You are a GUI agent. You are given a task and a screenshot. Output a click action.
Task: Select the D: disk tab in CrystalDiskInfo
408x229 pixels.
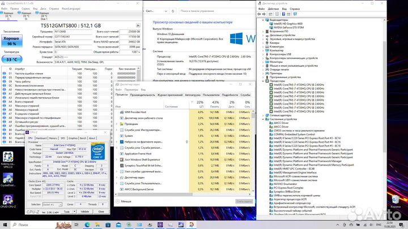(26, 16)
